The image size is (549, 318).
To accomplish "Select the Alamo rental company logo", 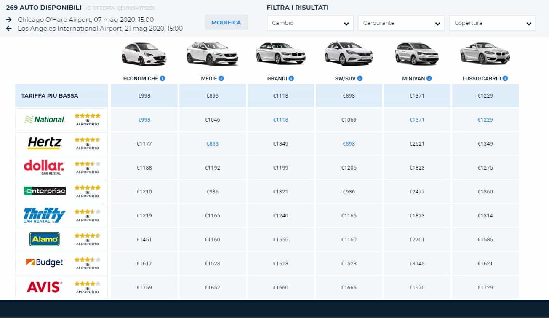I will 45,239.
